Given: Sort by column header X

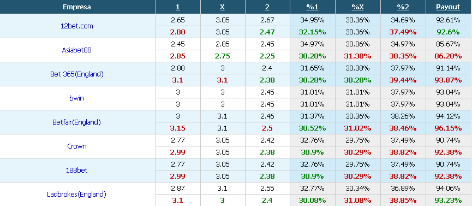Looking at the screenshot, I should (222, 7).
